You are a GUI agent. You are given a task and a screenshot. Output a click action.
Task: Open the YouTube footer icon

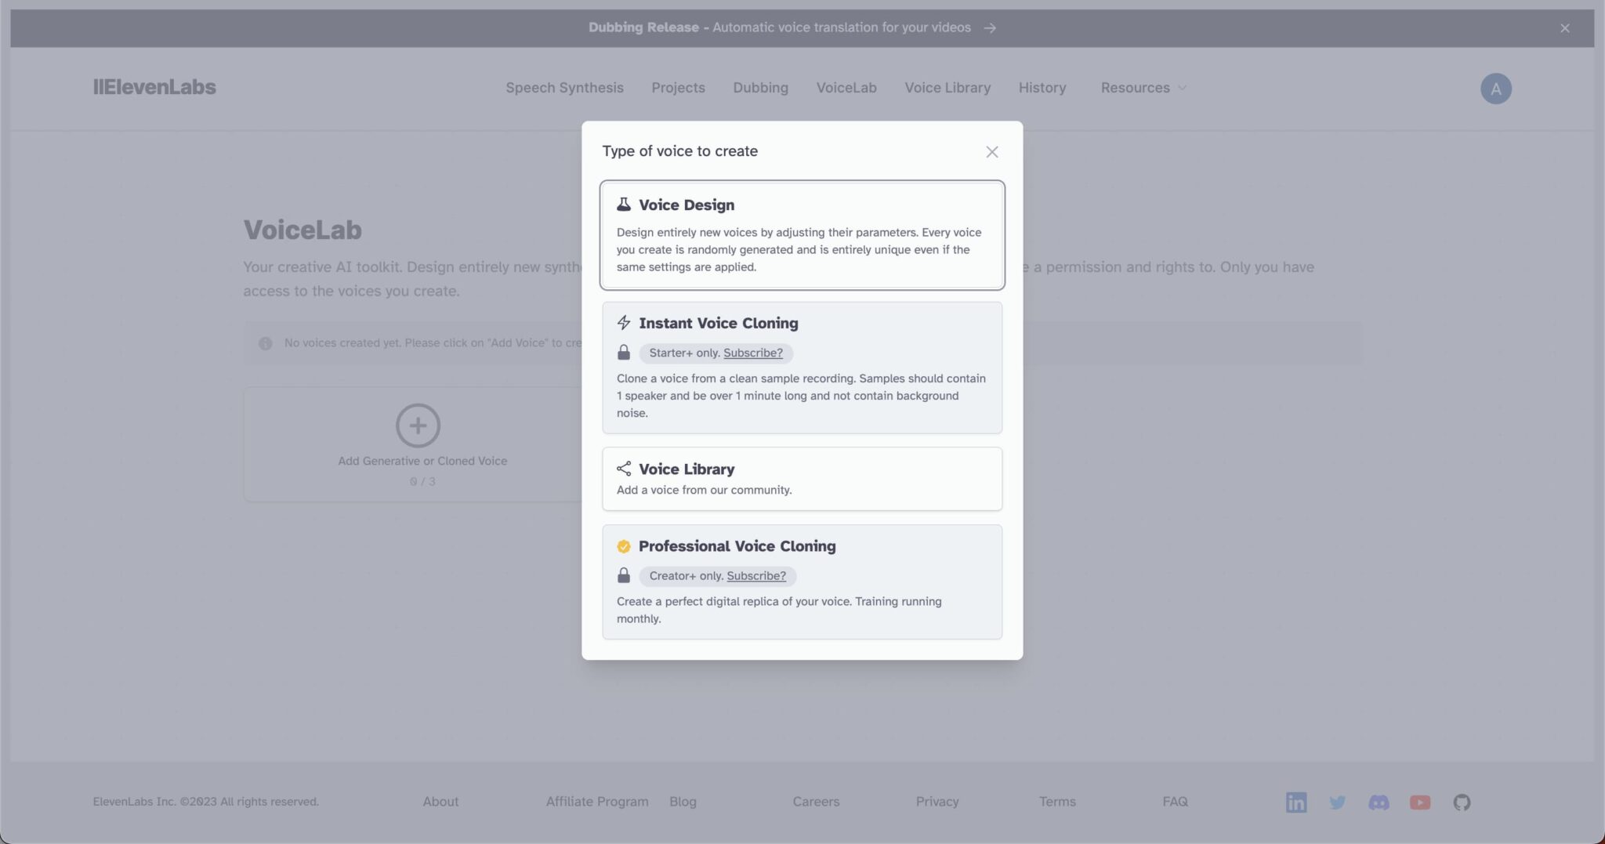tap(1420, 802)
